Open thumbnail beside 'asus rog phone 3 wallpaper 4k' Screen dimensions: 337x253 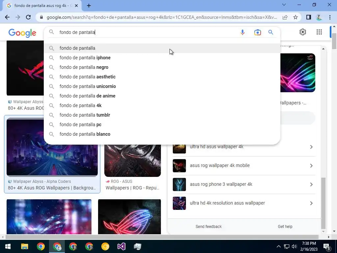(179, 184)
